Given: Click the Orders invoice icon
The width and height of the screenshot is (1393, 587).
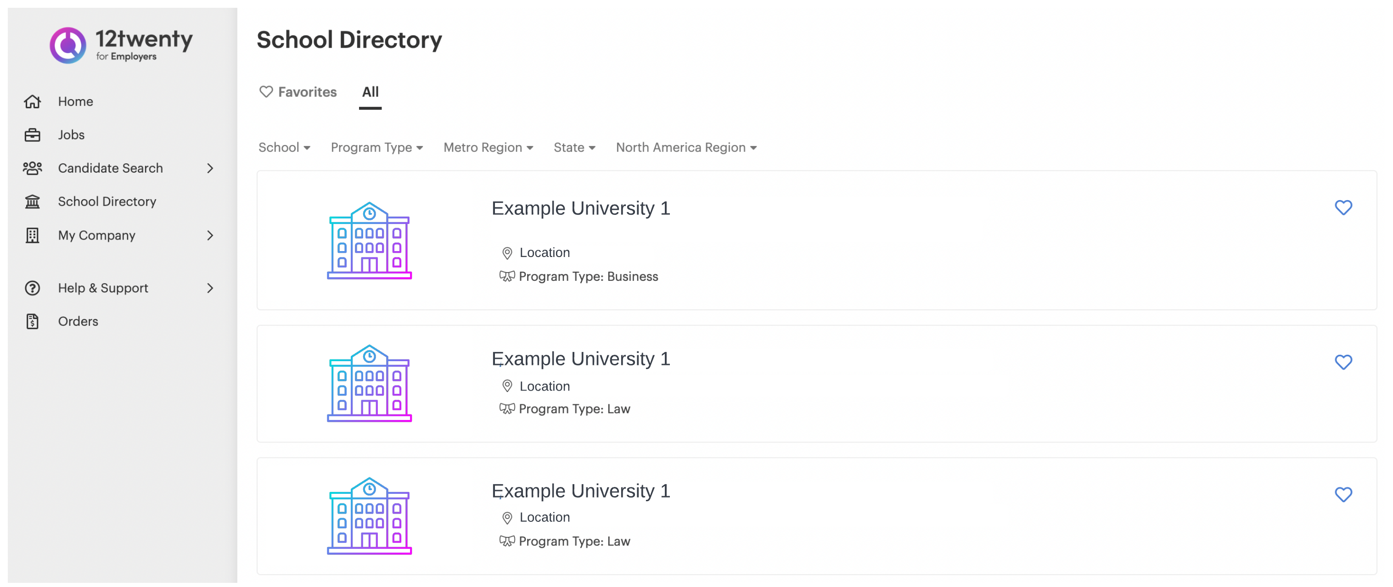Looking at the screenshot, I should tap(33, 321).
